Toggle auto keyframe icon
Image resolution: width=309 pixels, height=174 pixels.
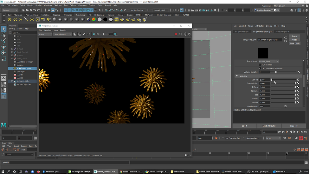click(x=301, y=138)
